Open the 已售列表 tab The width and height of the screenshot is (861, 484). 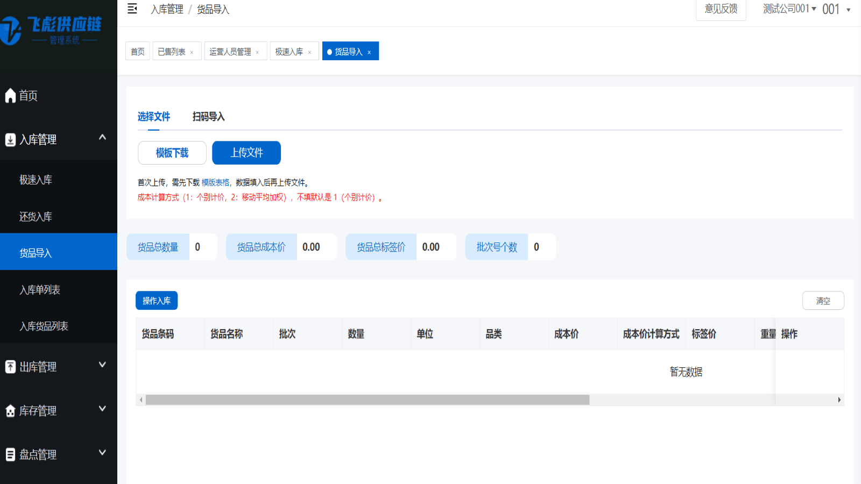[x=171, y=51]
